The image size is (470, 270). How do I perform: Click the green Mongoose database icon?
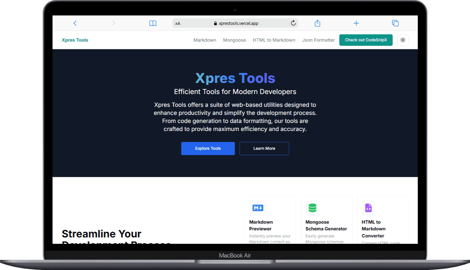click(x=313, y=208)
